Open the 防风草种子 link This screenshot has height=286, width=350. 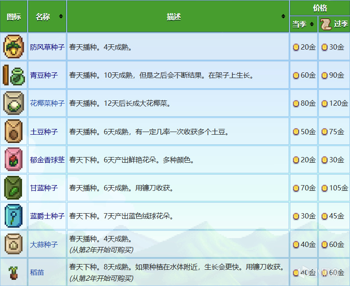[47, 47]
